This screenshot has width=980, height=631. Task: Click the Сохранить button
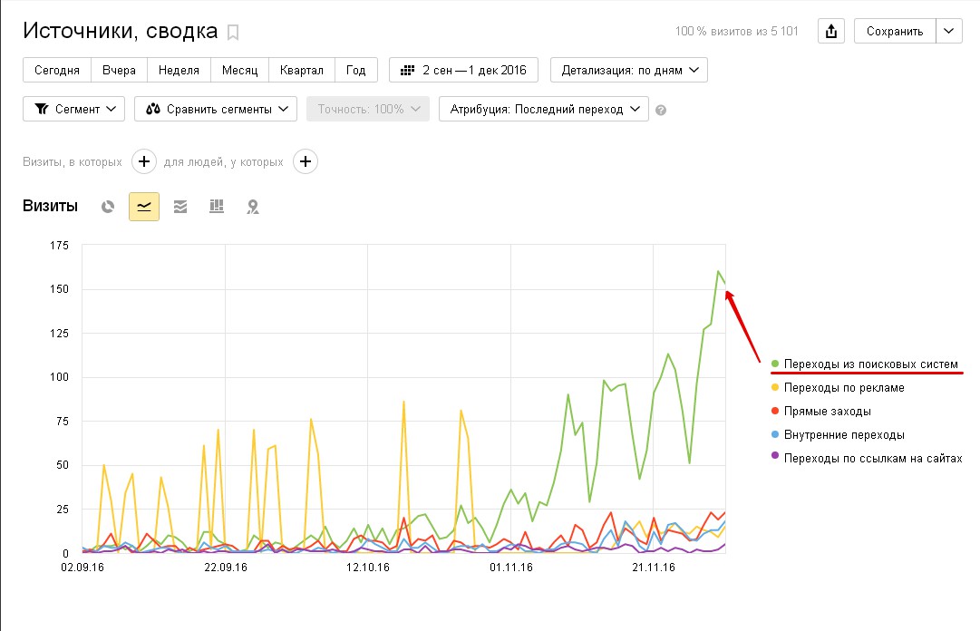tap(895, 31)
